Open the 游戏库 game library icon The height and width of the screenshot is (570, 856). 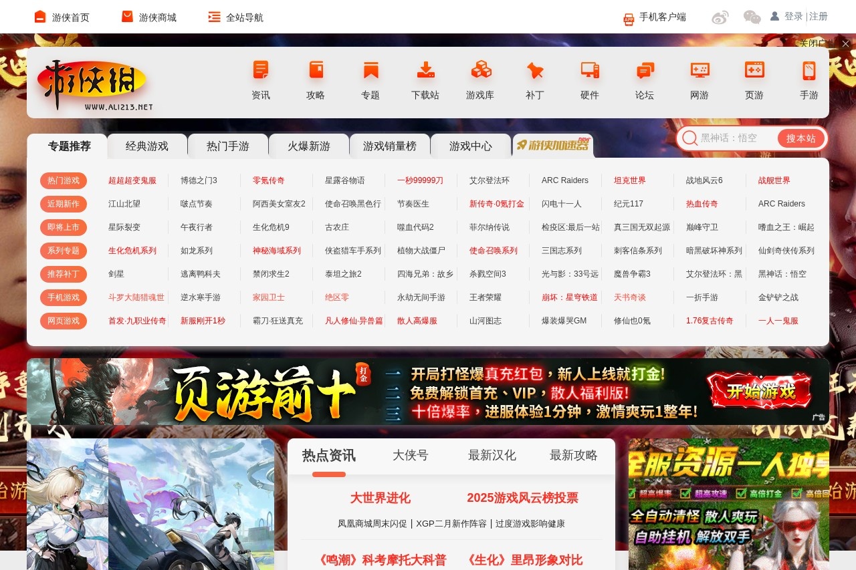coord(480,70)
